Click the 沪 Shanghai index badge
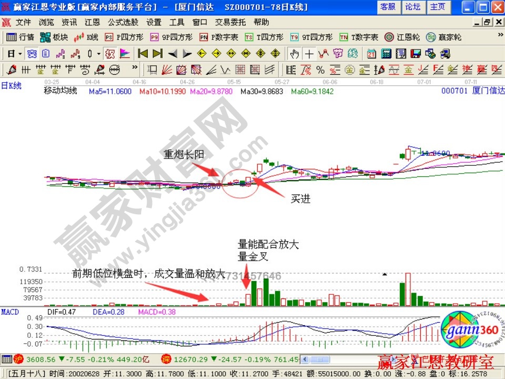 (18, 359)
